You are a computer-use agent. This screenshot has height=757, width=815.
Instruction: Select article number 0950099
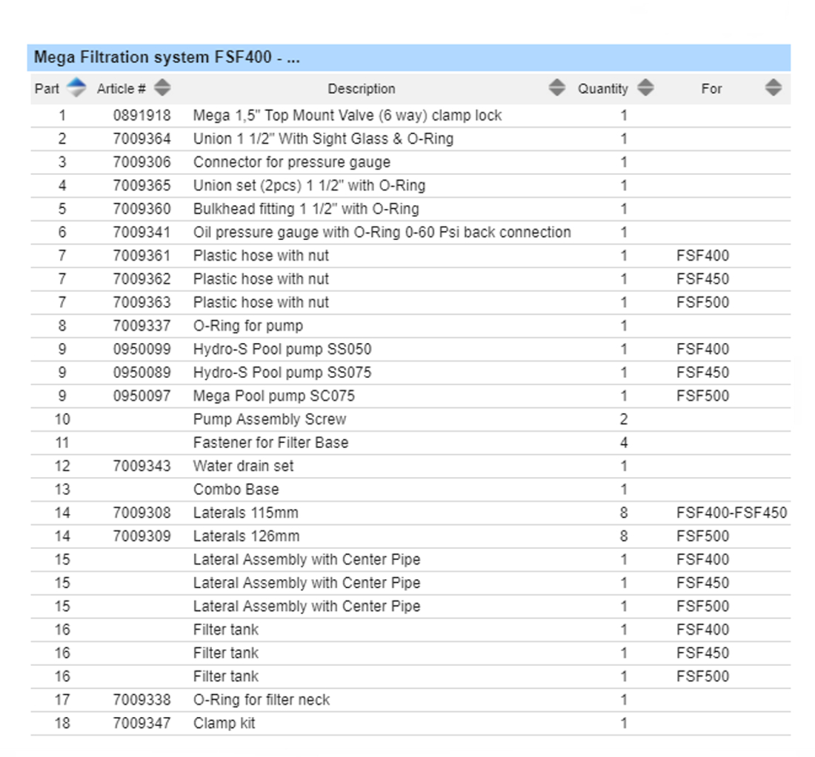coord(142,349)
